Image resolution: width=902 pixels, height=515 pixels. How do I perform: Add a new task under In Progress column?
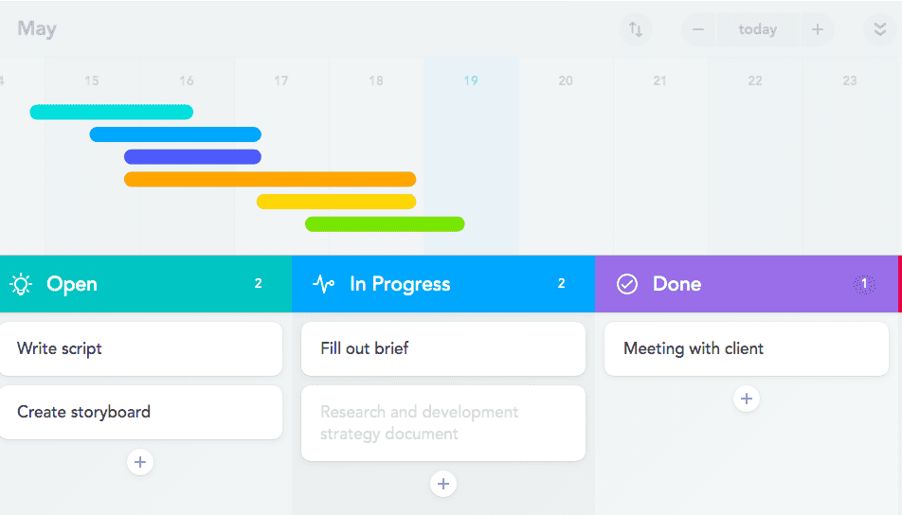tap(443, 484)
